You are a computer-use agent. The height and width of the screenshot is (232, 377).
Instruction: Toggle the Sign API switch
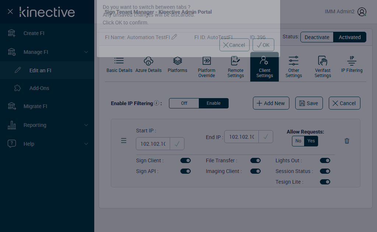(186, 171)
